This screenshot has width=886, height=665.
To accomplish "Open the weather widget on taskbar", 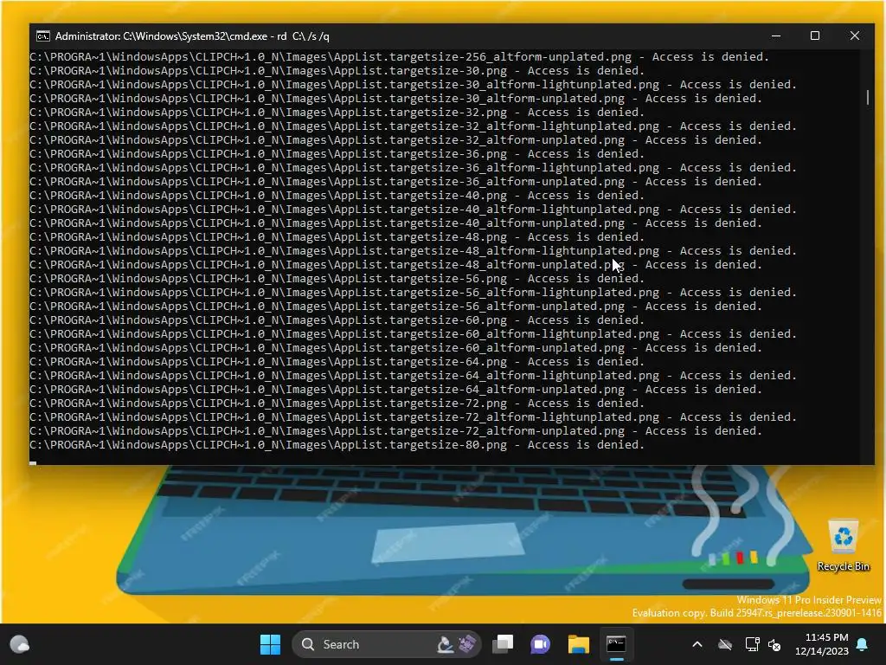I will click(20, 644).
